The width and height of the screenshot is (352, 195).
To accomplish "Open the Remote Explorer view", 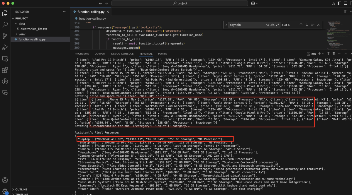I will click(x=5, y=59).
